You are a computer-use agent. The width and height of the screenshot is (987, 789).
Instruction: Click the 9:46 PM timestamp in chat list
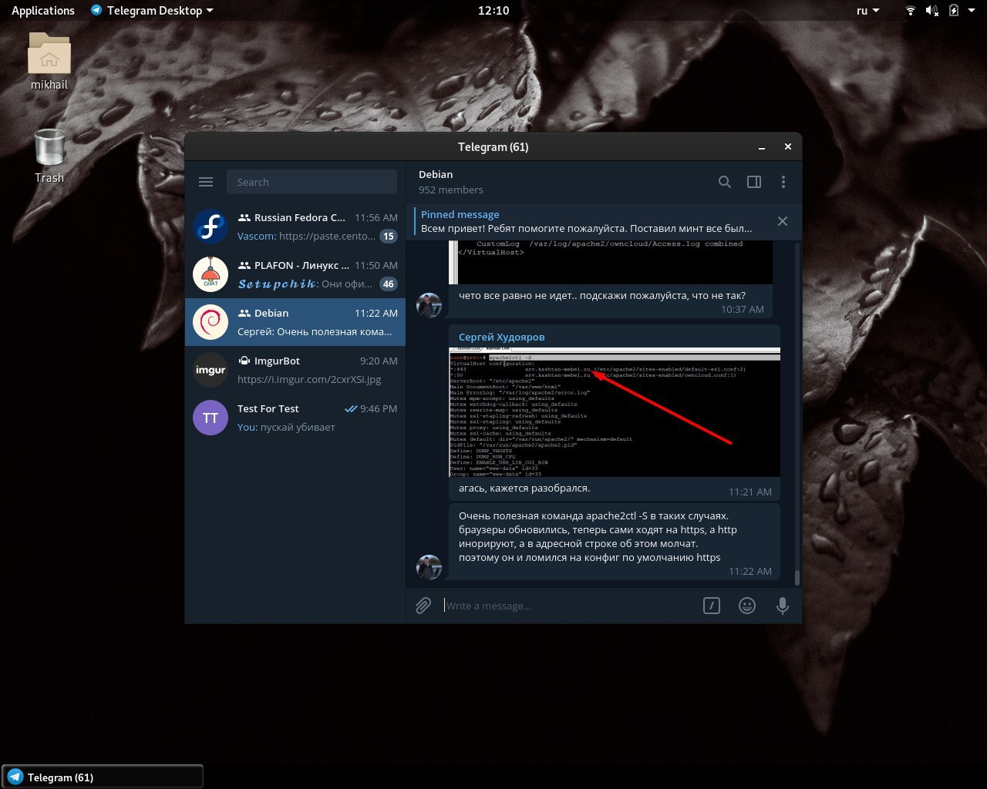click(379, 408)
